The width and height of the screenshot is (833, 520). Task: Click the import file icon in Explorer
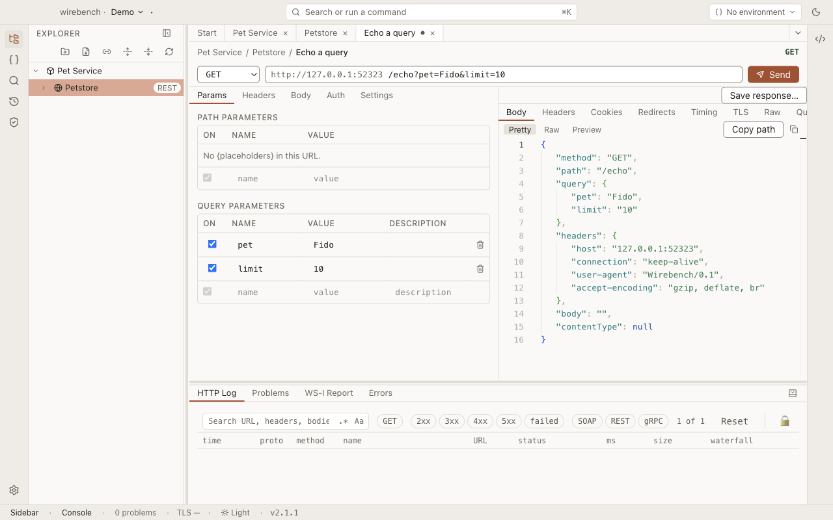point(86,52)
